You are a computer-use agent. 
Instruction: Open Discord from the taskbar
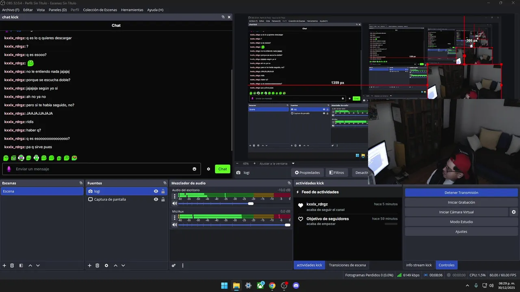(x=296, y=286)
